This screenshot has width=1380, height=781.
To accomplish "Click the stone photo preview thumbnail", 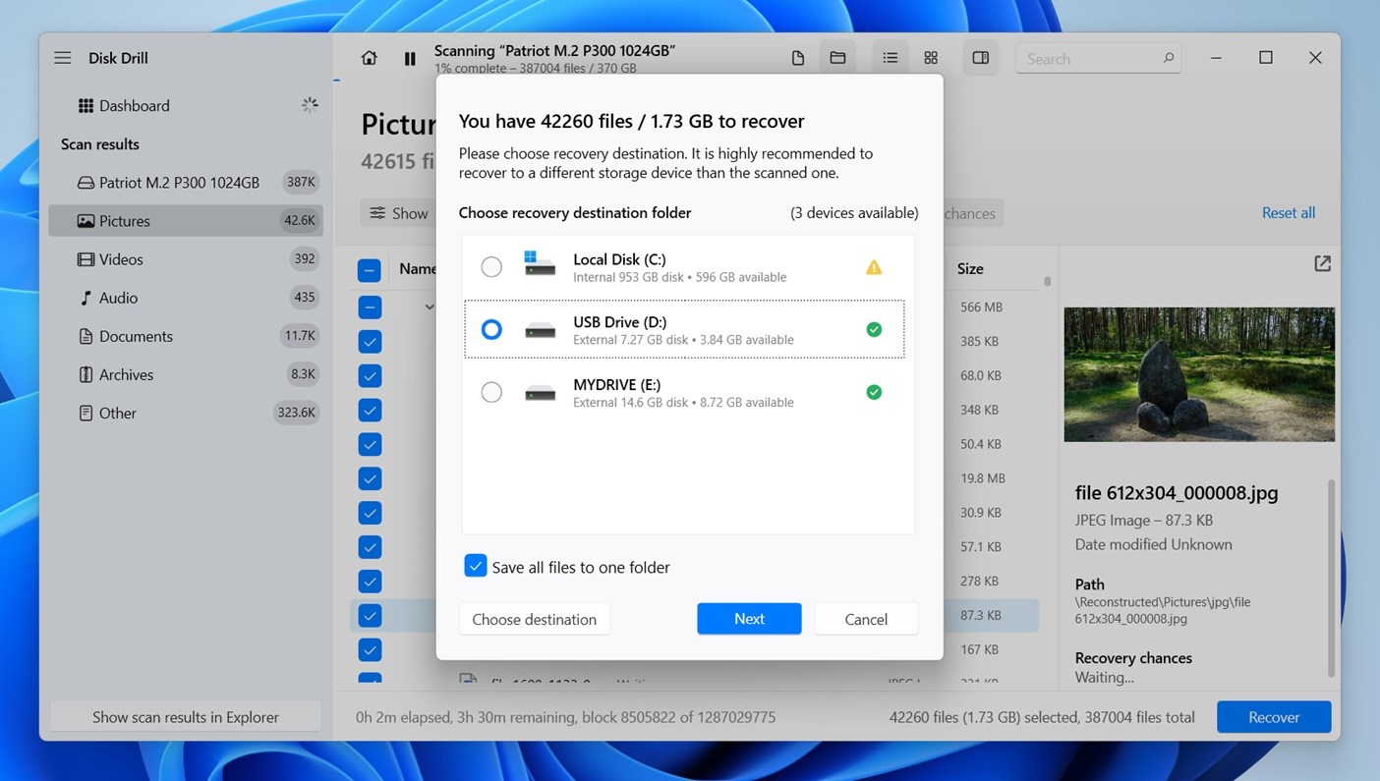I will point(1199,374).
